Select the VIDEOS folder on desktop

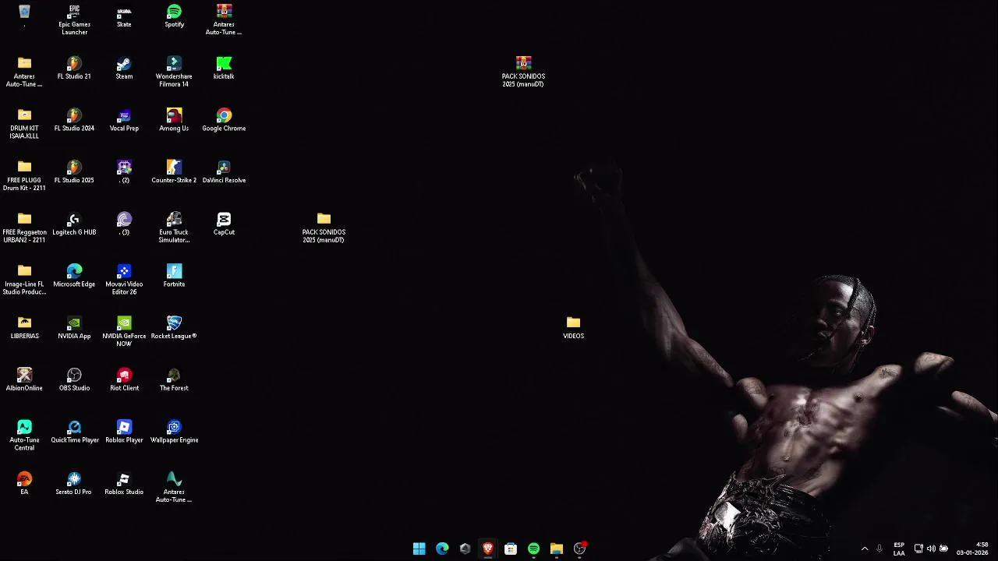(573, 329)
